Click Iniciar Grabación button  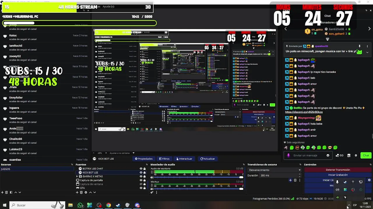click(338, 175)
